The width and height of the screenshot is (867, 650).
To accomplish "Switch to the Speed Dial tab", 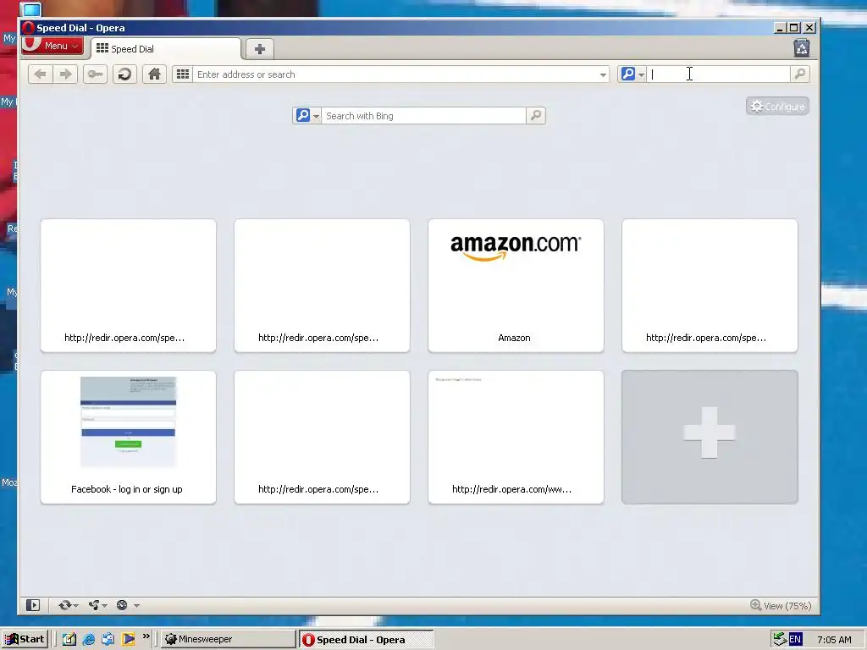I will (166, 48).
